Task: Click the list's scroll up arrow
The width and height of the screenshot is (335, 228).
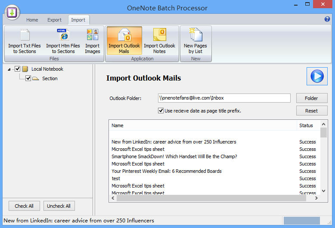Action: coord(323,124)
